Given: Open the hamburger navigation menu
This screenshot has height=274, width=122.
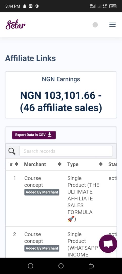Looking at the screenshot, I should pyautogui.click(x=112, y=25).
